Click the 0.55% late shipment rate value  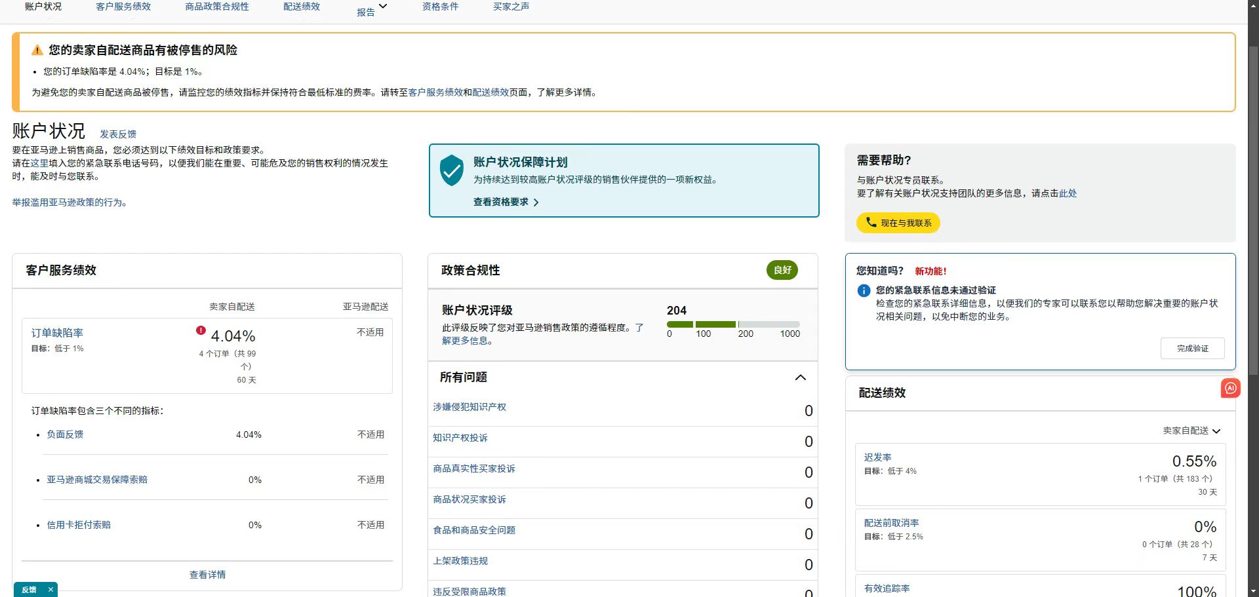point(1194,461)
